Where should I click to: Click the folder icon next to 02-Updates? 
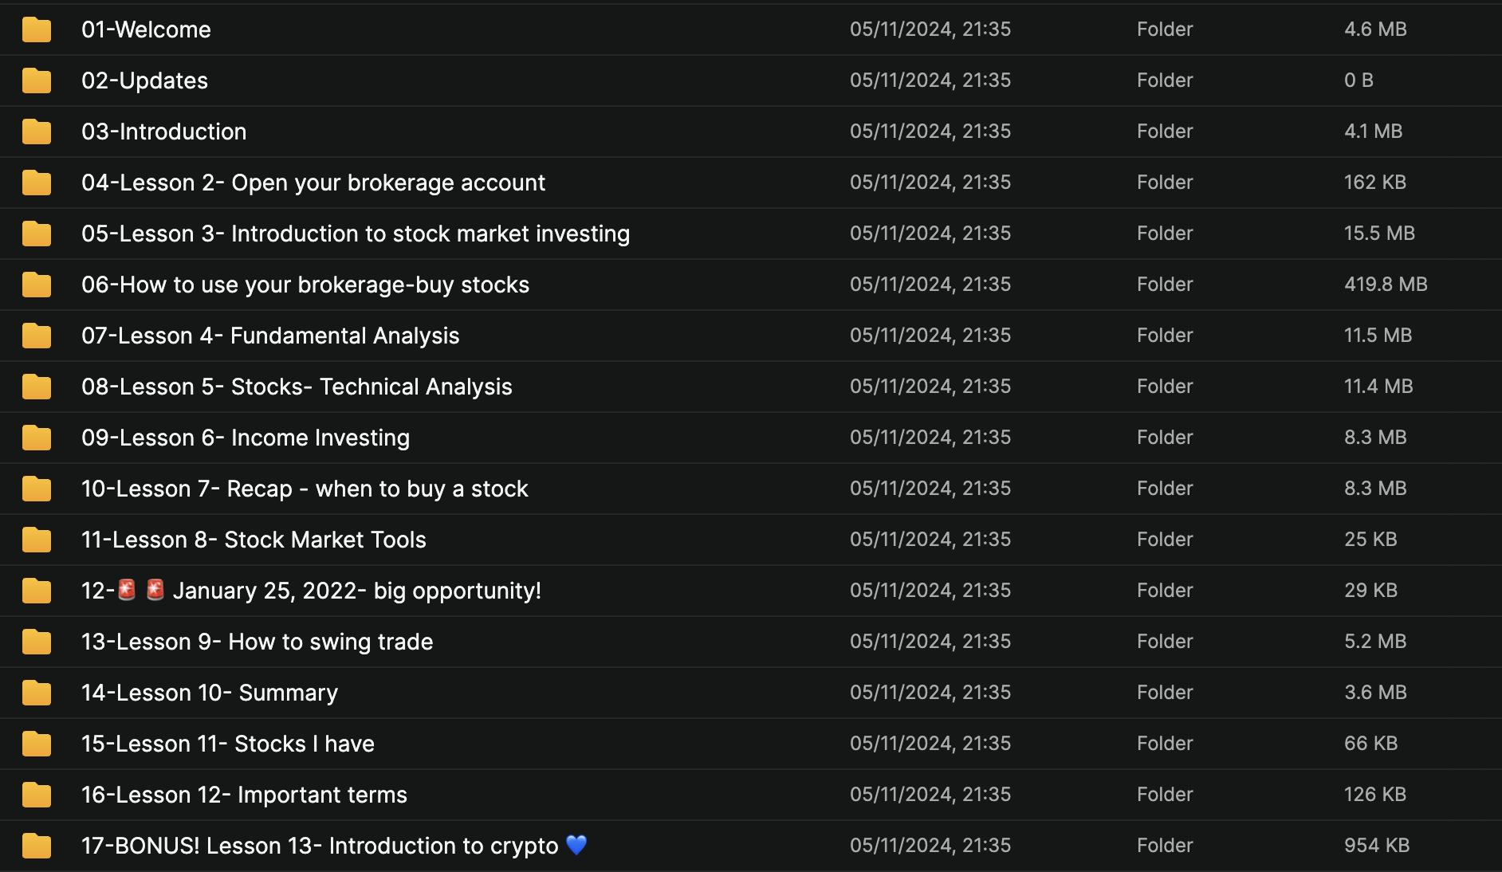click(37, 81)
